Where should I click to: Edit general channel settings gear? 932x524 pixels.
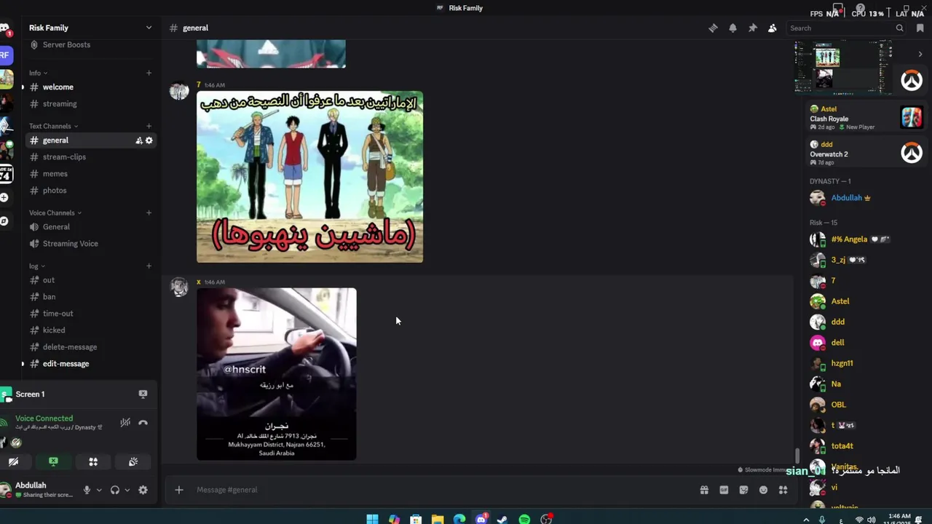coord(149,140)
